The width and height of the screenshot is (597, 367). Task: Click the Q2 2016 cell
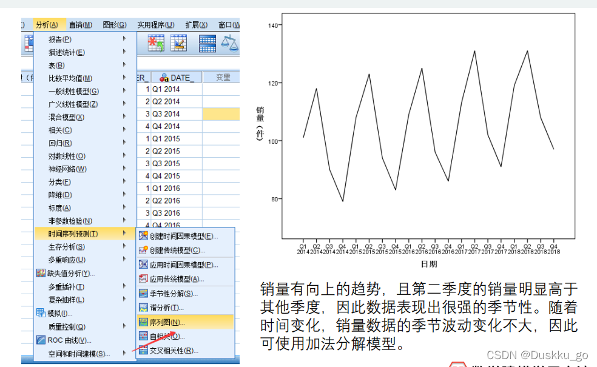pyautogui.click(x=177, y=201)
